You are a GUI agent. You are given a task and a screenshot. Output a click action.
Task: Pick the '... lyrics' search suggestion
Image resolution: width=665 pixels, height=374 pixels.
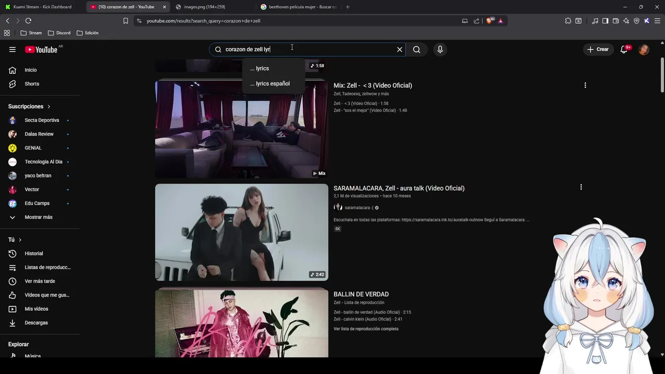tap(273, 69)
